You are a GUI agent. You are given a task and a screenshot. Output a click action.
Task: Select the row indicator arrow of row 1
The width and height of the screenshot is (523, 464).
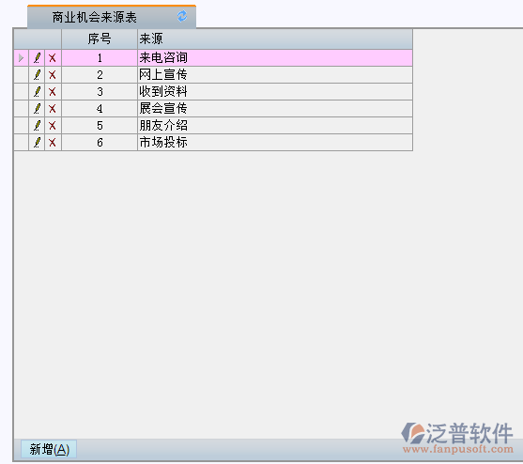pyautogui.click(x=21, y=58)
